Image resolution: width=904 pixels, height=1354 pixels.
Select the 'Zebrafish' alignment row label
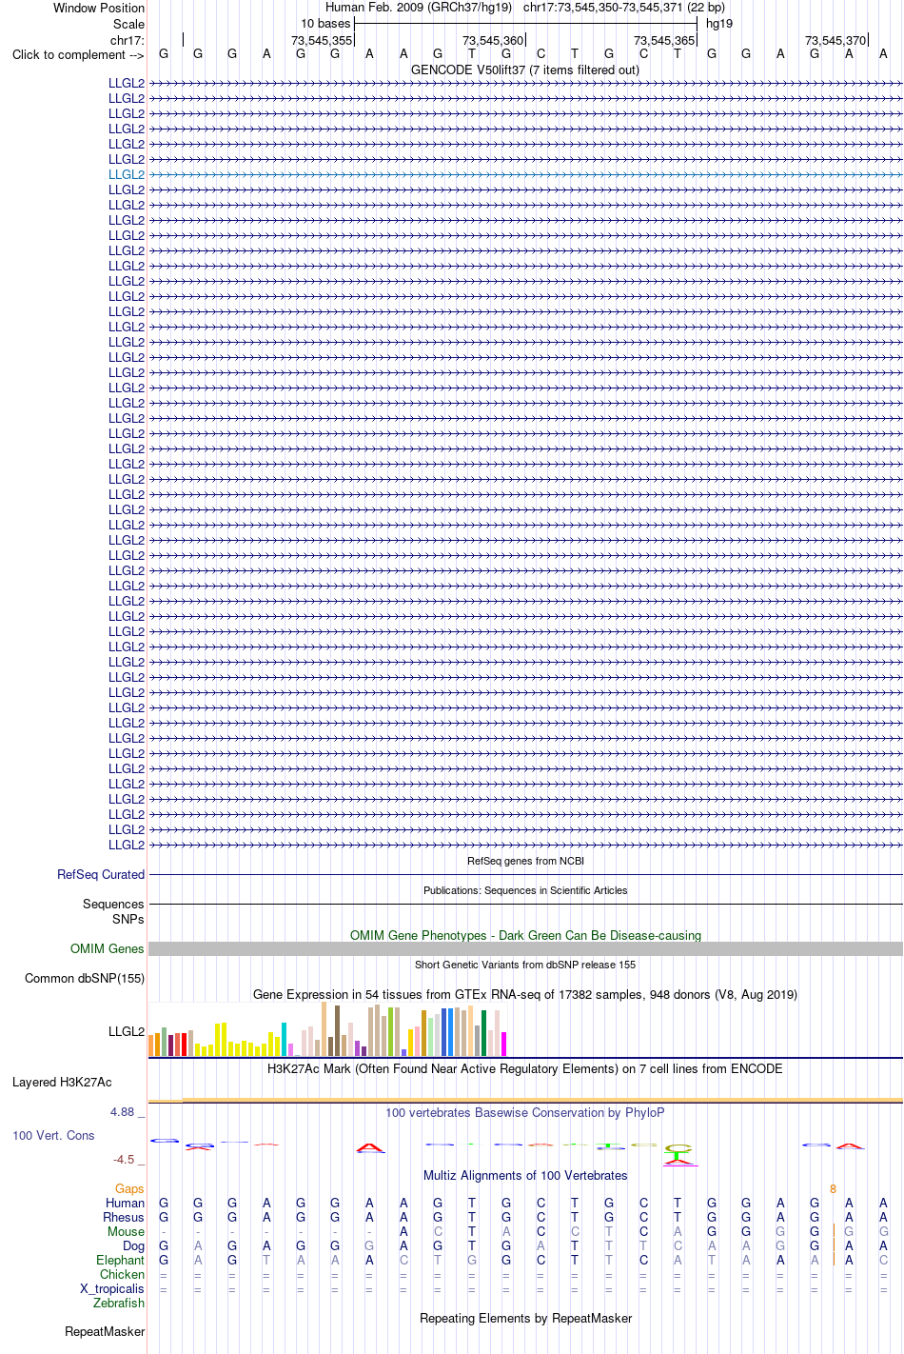pos(119,1303)
